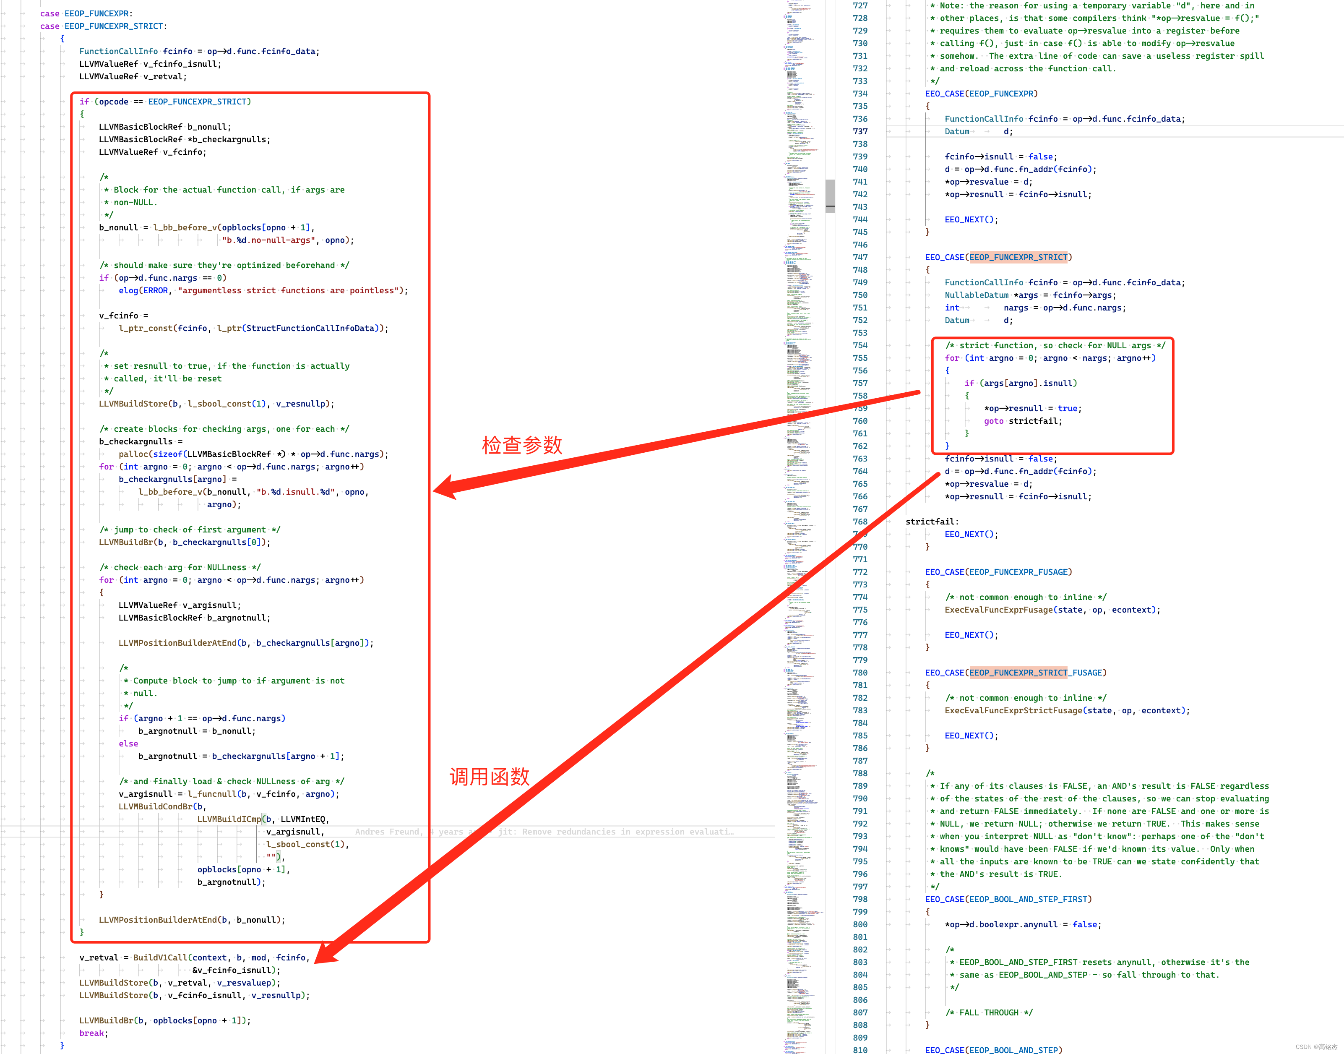Click 'EEO_CASE(EEOP_FUNCEXPR_STRICT_FUSAGE)' on line 780
This screenshot has width=1344, height=1054.
pos(1016,673)
